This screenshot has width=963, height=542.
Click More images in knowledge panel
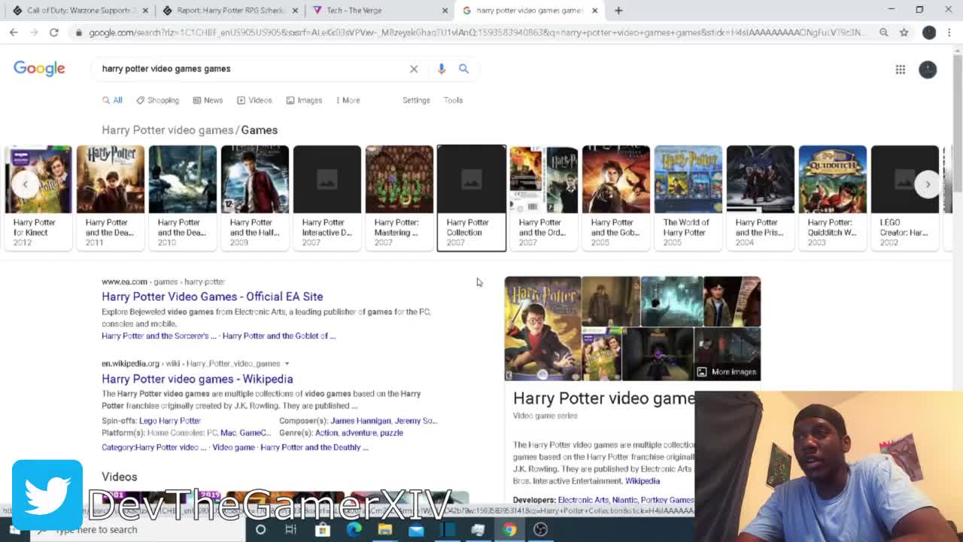coord(727,372)
